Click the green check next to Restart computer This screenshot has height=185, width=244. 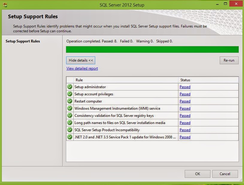(70, 101)
